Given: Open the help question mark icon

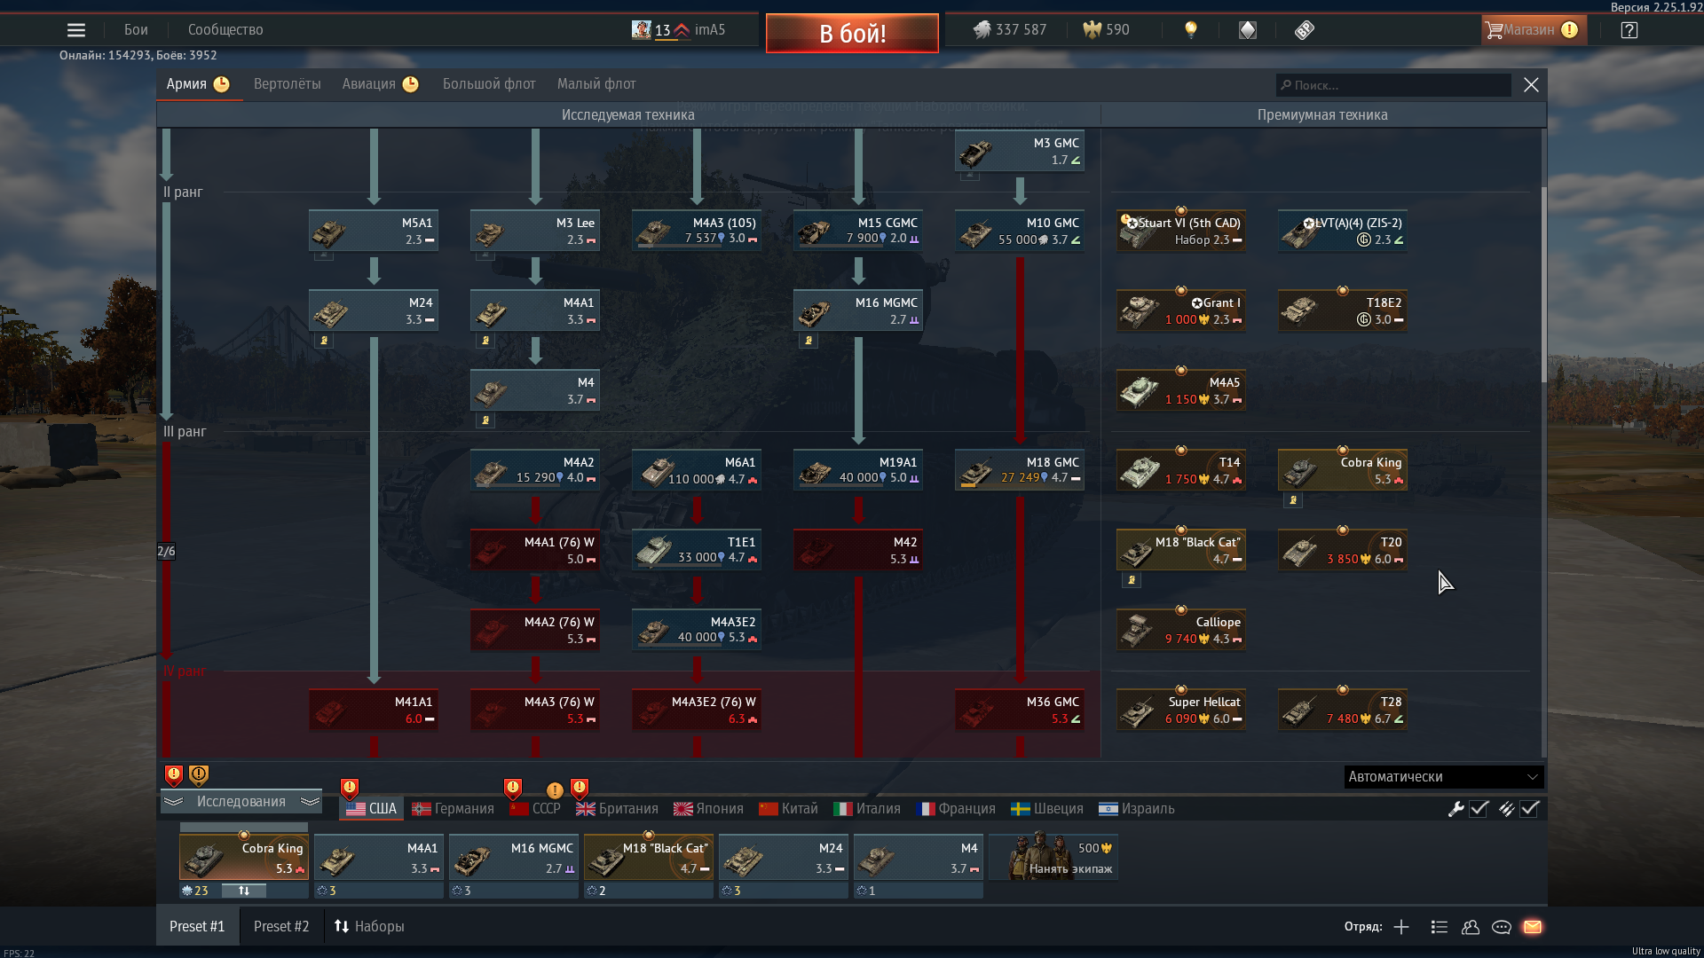Looking at the screenshot, I should click(x=1629, y=30).
